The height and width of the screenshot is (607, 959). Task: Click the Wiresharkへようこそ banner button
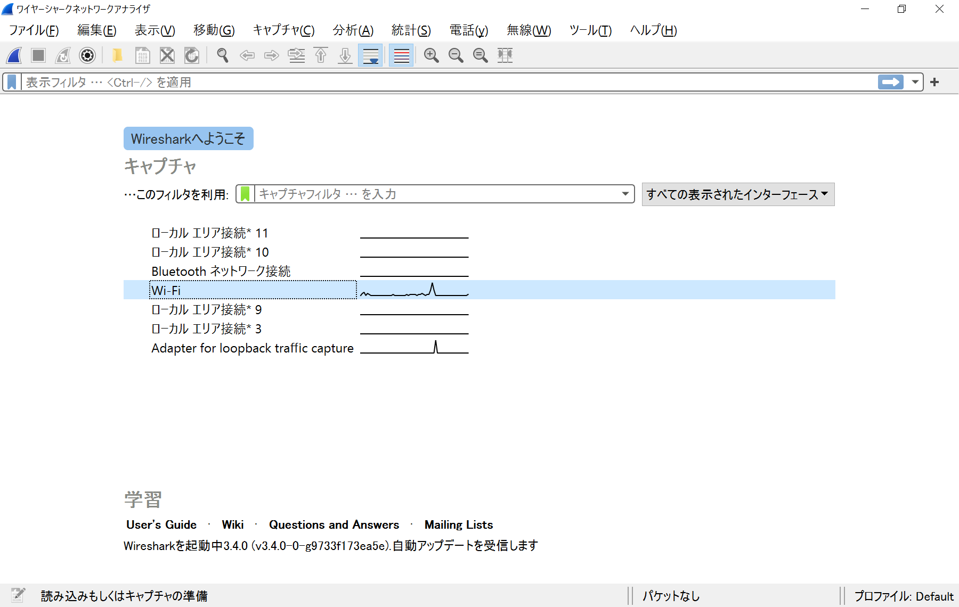tap(189, 138)
